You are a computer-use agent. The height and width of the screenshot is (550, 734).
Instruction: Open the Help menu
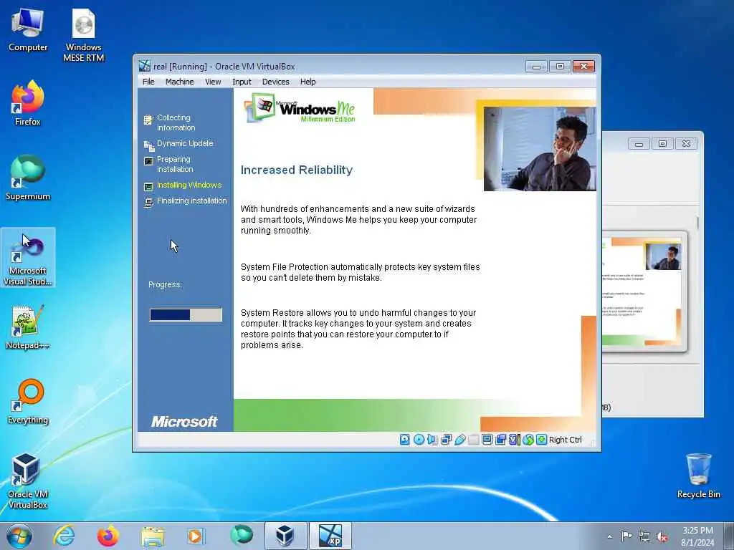coord(308,82)
